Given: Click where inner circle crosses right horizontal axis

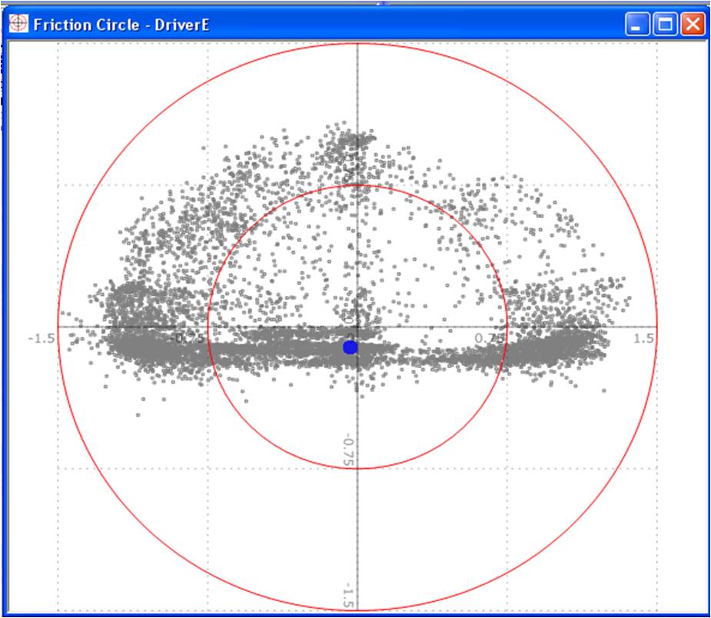Looking at the screenshot, I should pos(507,327).
